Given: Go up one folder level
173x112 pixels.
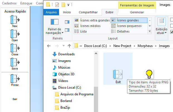Looking at the screenshot, I should click(x=69, y=46).
